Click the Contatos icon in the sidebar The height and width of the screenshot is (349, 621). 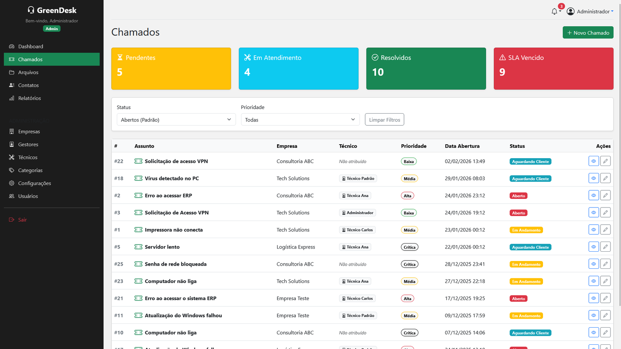coord(12,85)
